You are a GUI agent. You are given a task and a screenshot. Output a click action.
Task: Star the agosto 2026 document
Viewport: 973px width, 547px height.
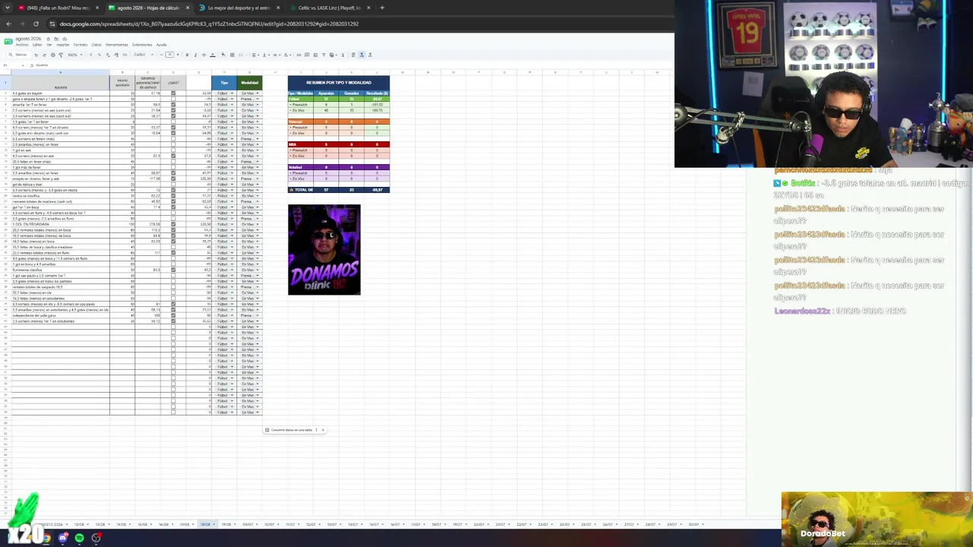click(48, 39)
